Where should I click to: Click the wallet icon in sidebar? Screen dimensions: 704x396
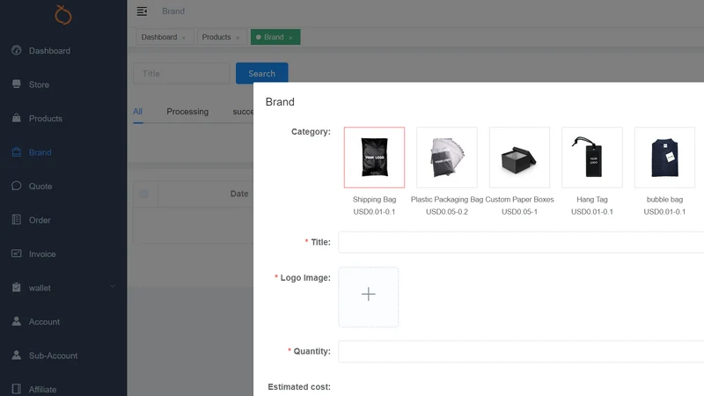[x=17, y=288]
